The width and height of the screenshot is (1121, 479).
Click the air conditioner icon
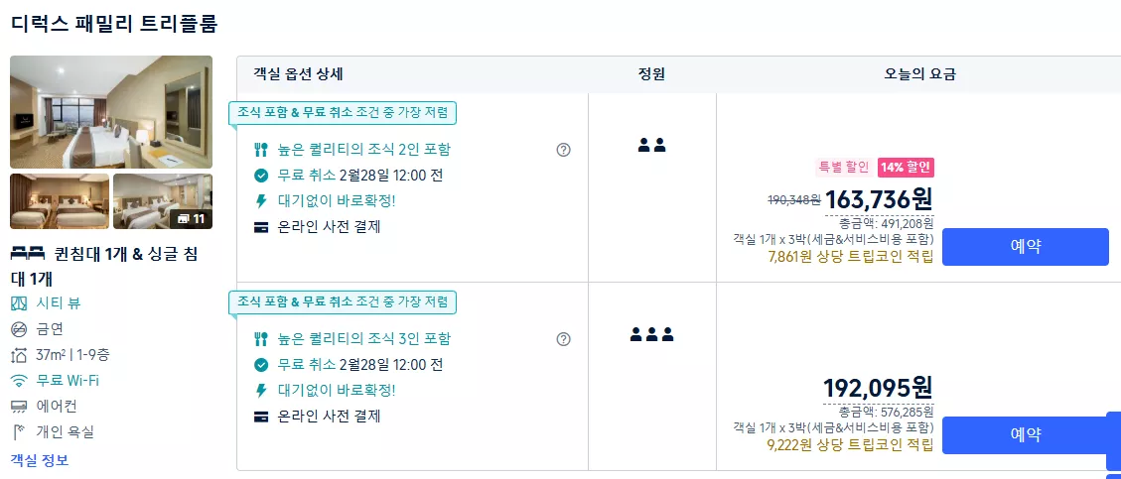tap(19, 407)
